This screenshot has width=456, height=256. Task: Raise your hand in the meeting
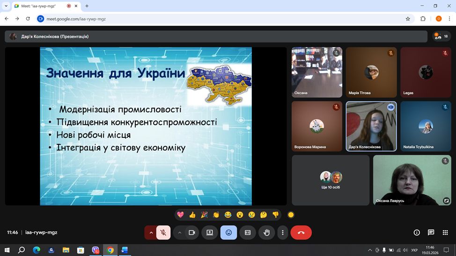pos(266,232)
